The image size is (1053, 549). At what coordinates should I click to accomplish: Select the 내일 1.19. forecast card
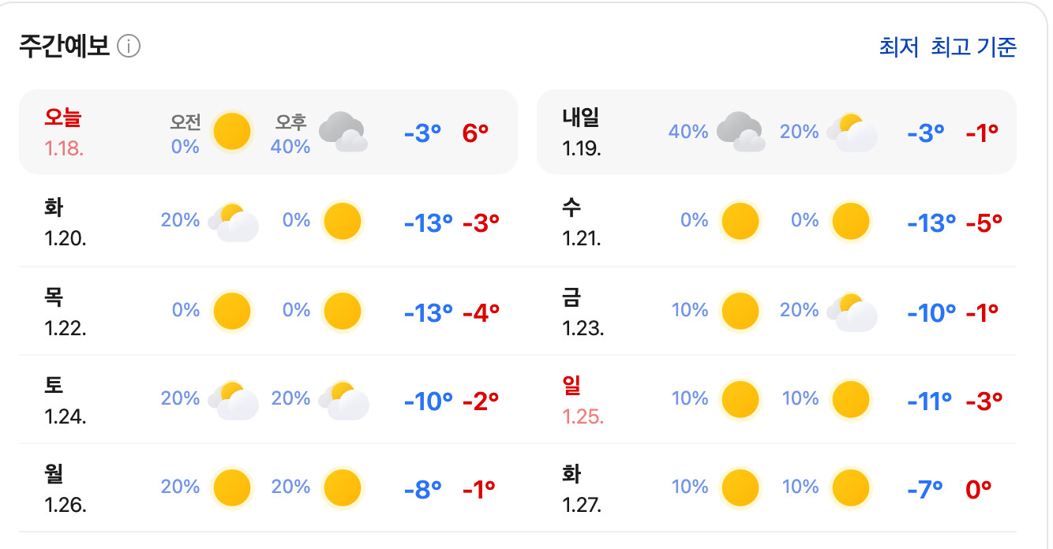pos(777,131)
